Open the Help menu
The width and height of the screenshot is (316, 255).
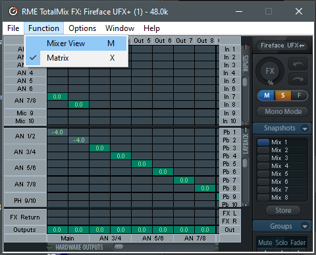tap(151, 28)
